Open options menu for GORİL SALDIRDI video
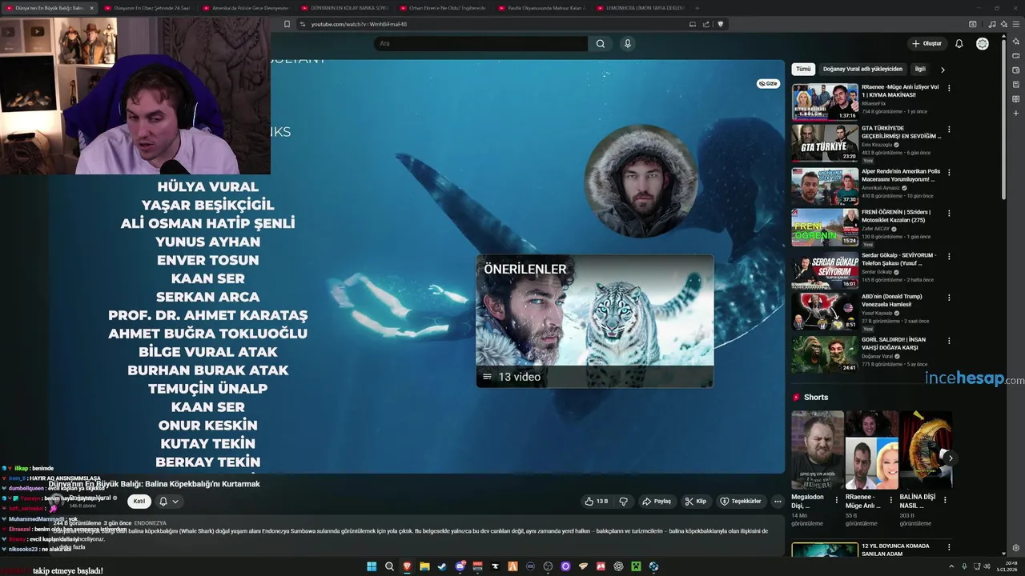 pos(949,340)
